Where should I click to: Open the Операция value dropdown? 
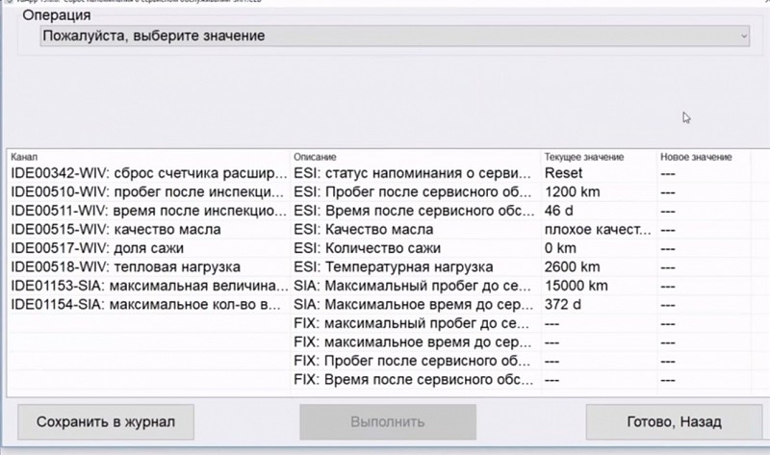tap(395, 36)
